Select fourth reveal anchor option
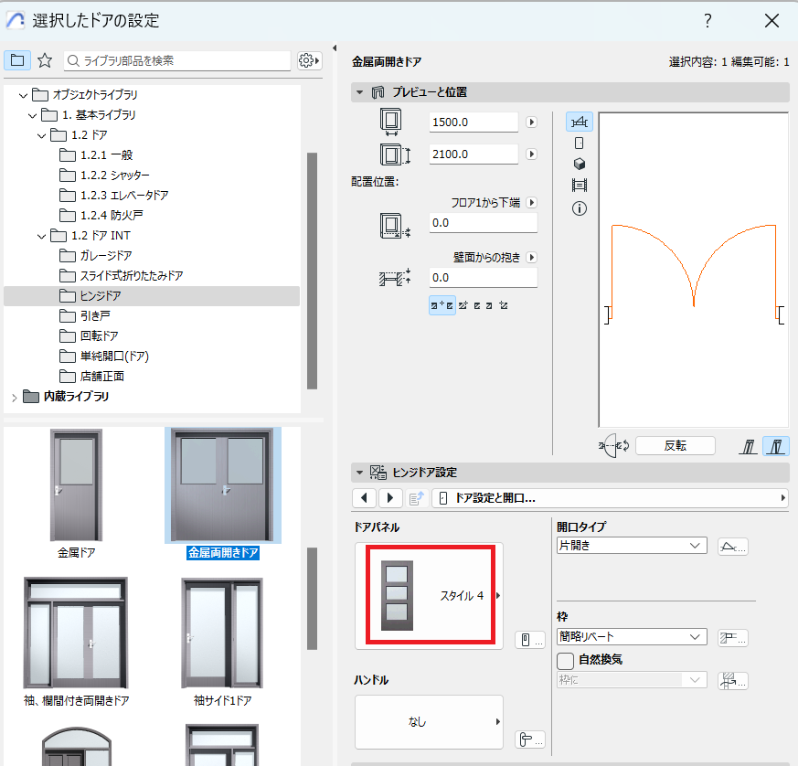Image resolution: width=798 pixels, height=766 pixels. pos(489,305)
